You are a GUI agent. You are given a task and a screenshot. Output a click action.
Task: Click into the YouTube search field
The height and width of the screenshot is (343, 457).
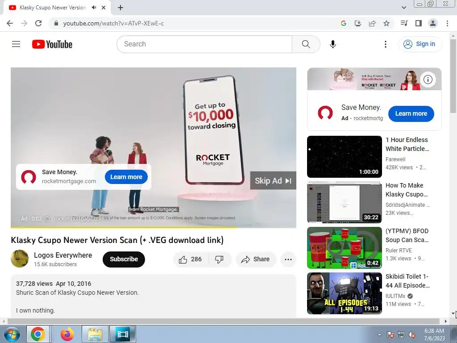pos(204,44)
